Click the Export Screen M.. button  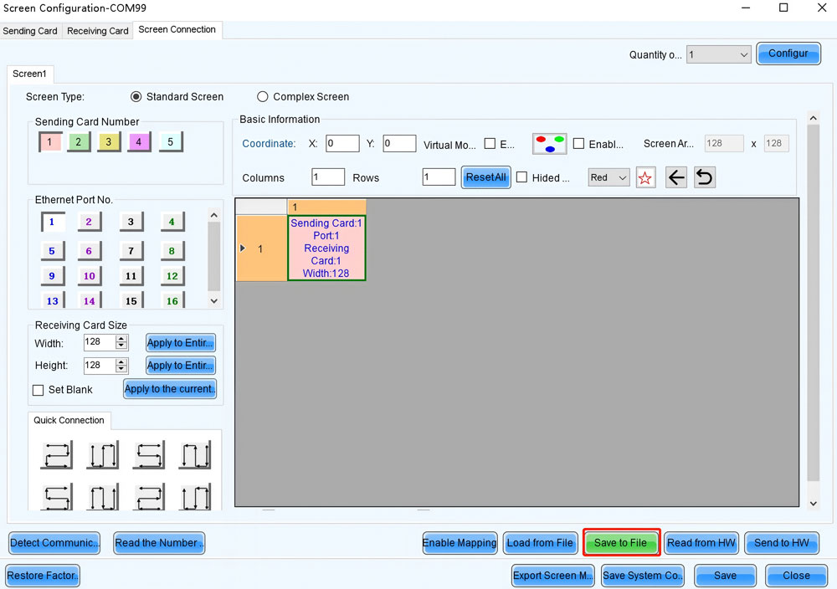tap(553, 576)
